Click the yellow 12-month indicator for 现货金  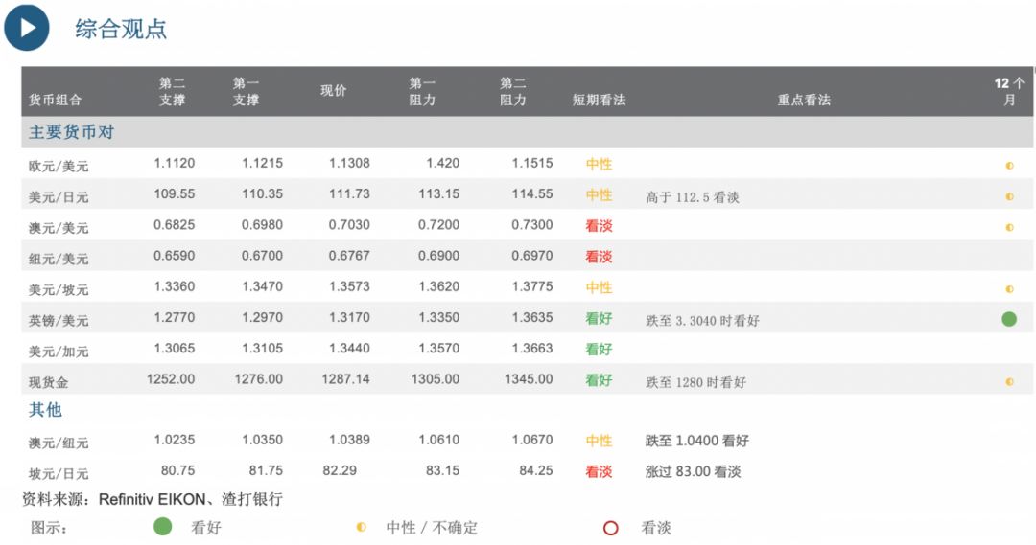[x=1009, y=381]
